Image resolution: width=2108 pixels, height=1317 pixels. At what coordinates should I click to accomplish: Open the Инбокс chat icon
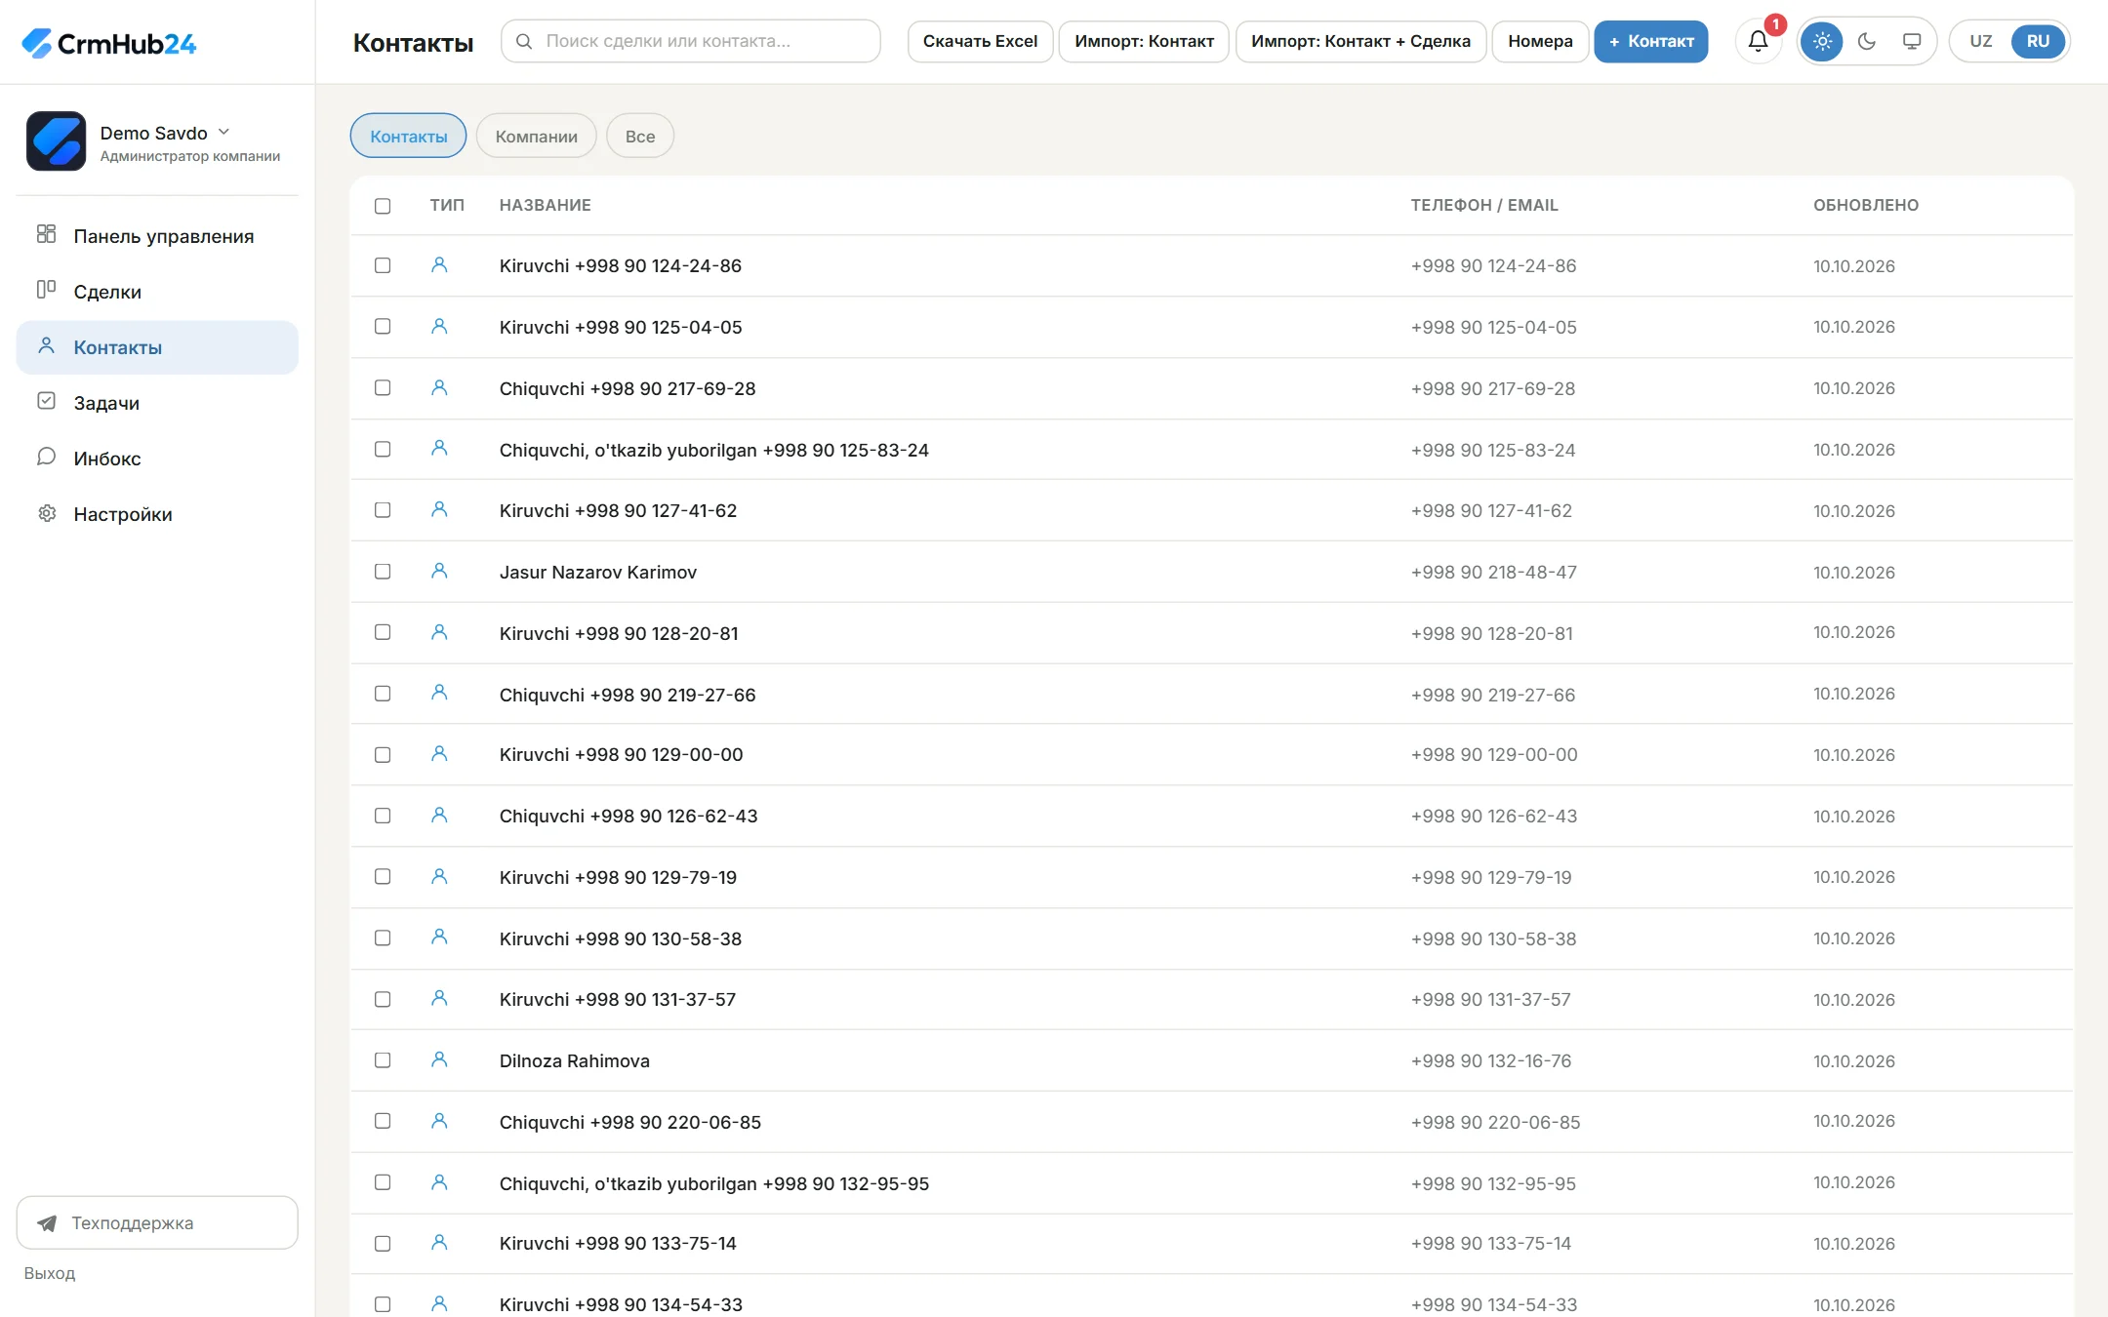point(46,457)
